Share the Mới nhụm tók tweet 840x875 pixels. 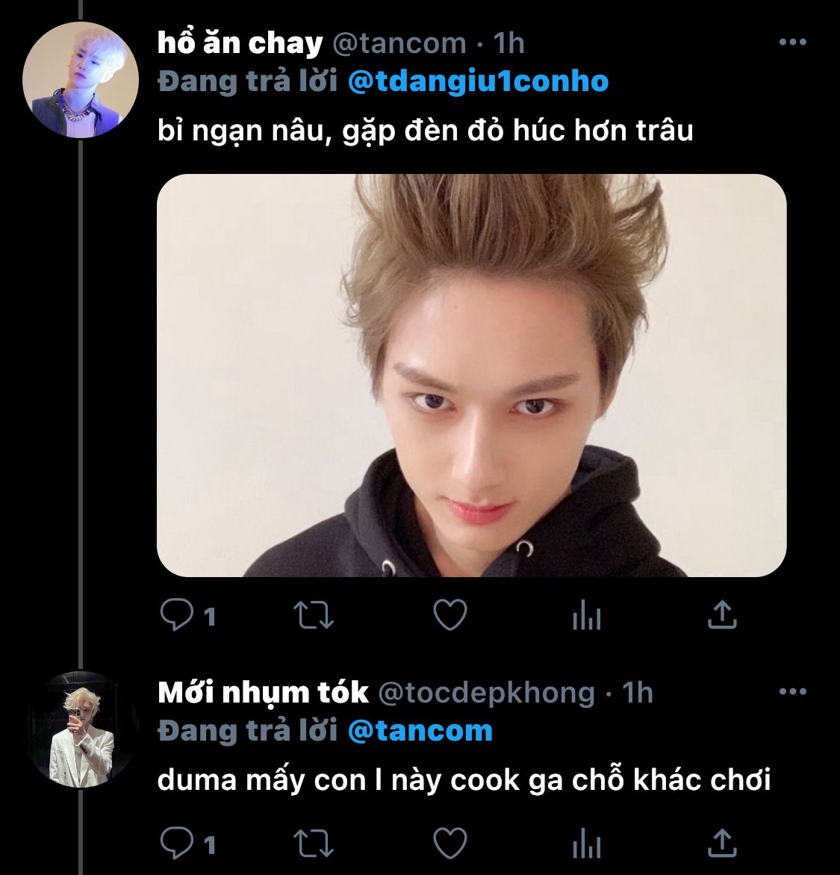(722, 843)
